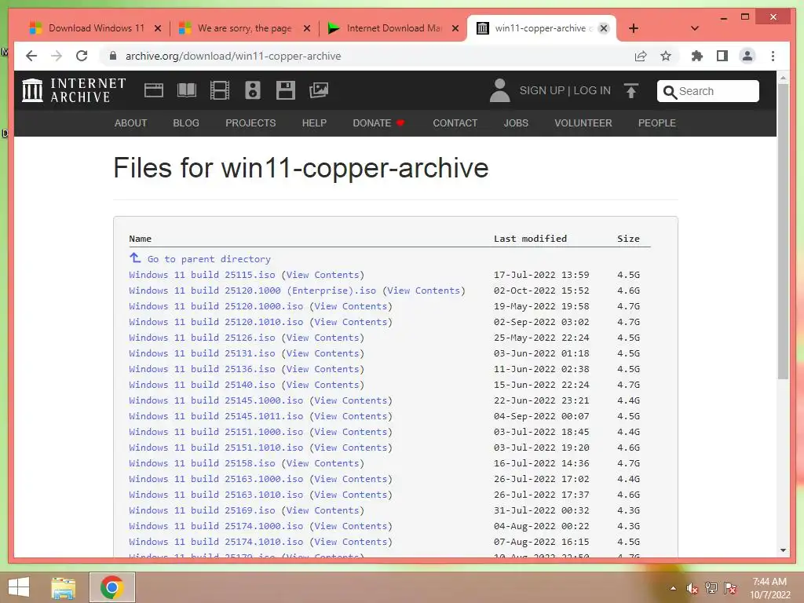This screenshot has width=804, height=603.
Task: Open the PEOPLE menu item
Action: pos(657,123)
